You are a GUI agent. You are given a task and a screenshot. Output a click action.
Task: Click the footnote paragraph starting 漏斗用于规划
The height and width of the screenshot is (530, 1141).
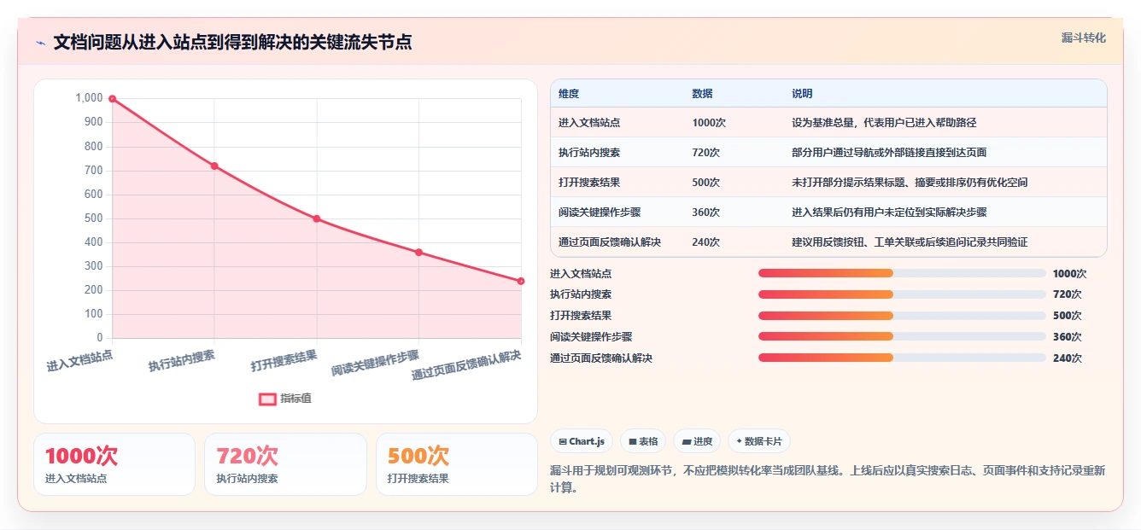click(x=828, y=479)
